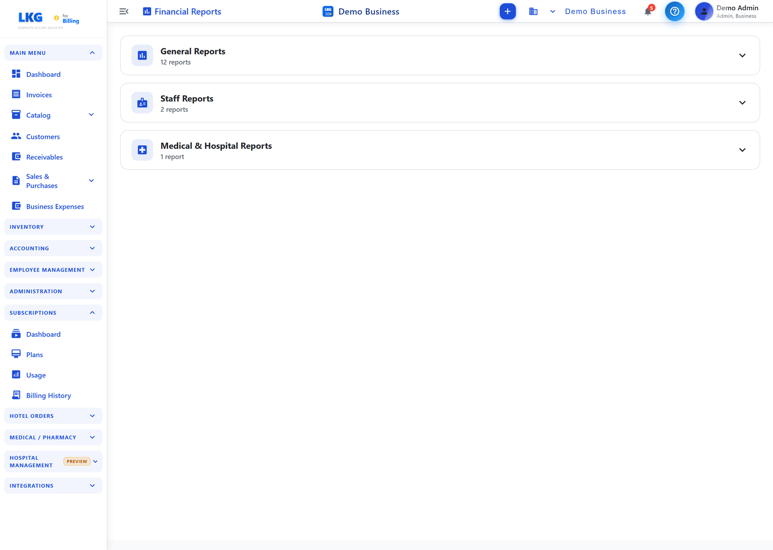Click the business building icon in the top bar

click(533, 11)
